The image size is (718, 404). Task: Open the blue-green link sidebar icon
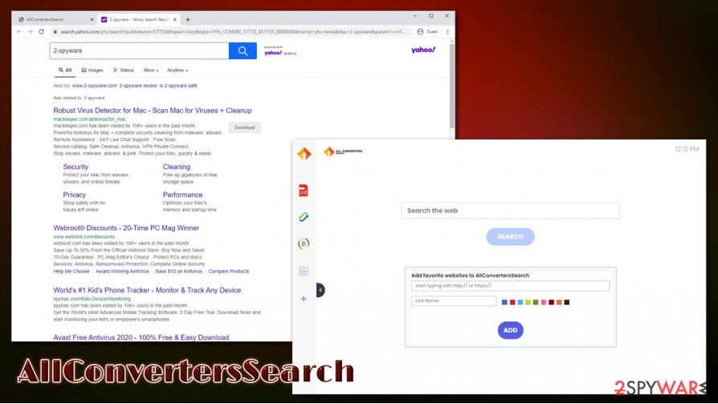click(x=304, y=217)
